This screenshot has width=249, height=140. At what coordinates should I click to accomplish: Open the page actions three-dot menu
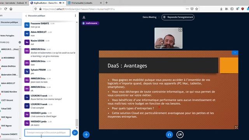point(187,9)
